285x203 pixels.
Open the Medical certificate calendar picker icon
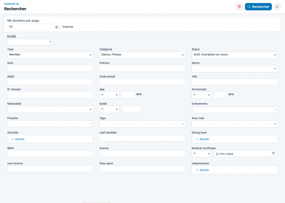click(x=273, y=154)
